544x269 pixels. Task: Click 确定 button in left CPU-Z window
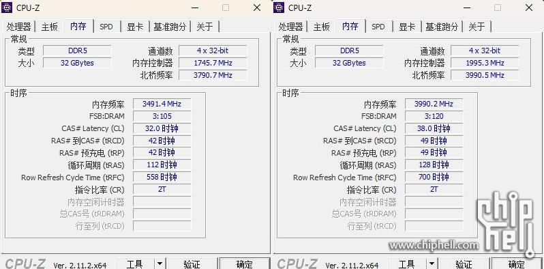pyautogui.click(x=244, y=264)
